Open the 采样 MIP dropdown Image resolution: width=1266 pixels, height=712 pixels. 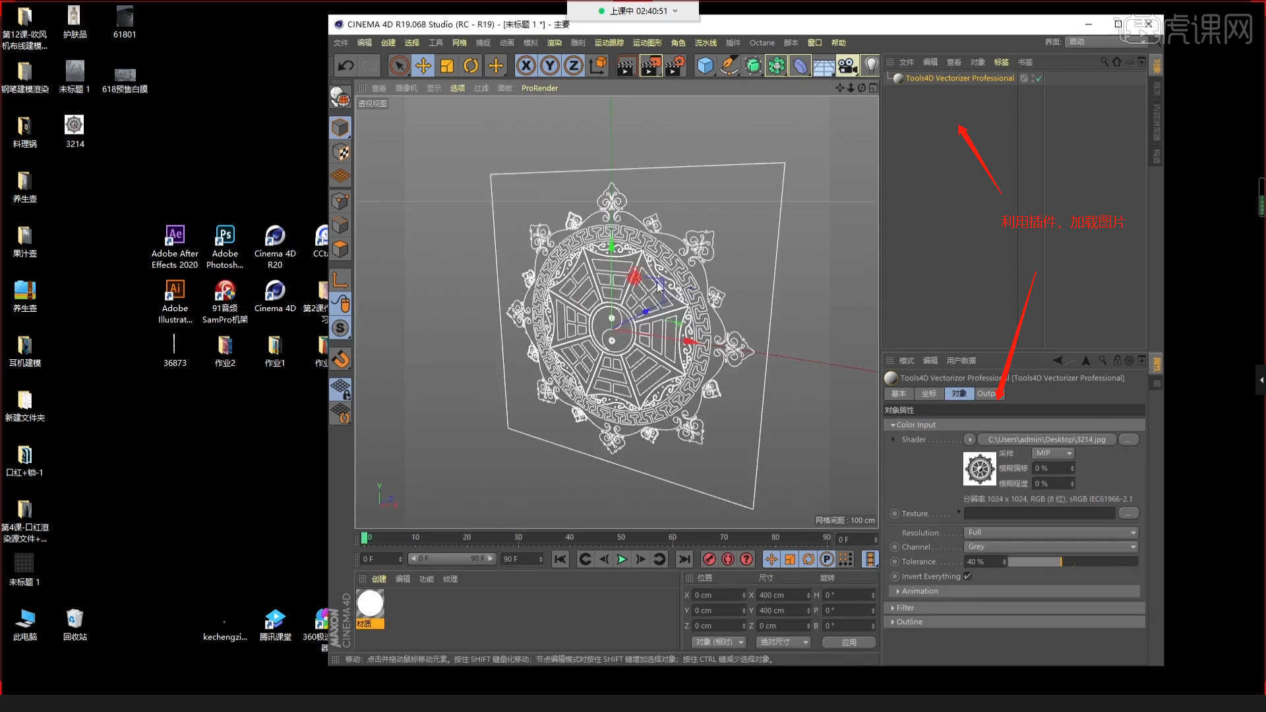pyautogui.click(x=1053, y=453)
